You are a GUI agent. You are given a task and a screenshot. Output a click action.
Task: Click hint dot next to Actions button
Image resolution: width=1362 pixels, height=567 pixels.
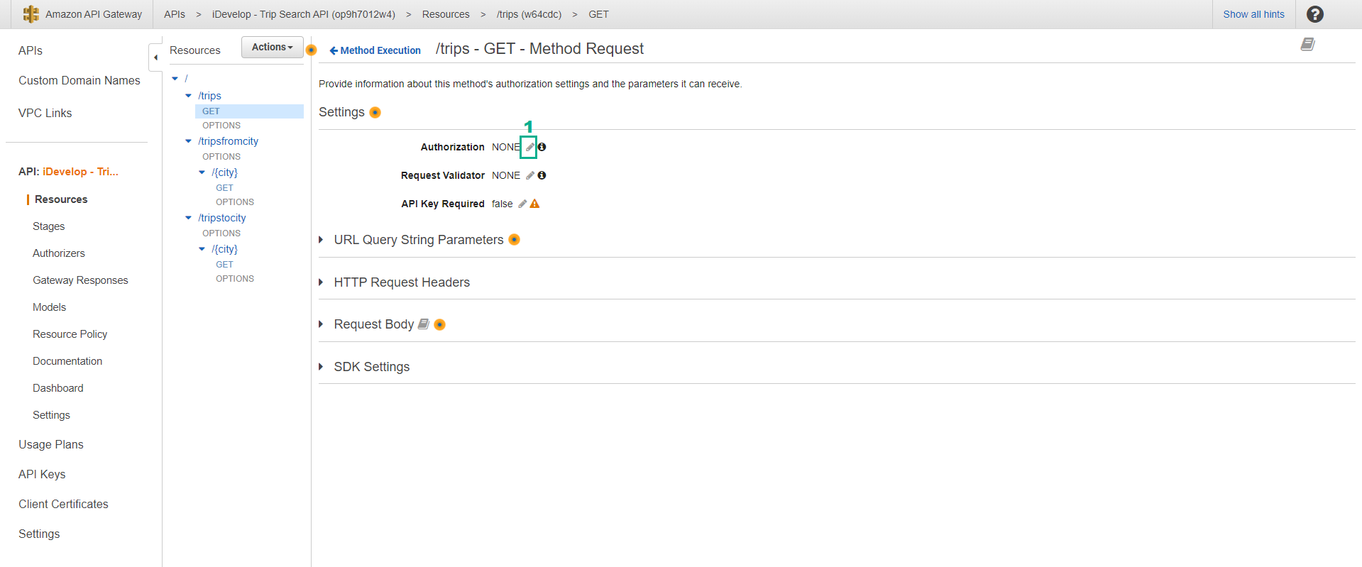311,50
